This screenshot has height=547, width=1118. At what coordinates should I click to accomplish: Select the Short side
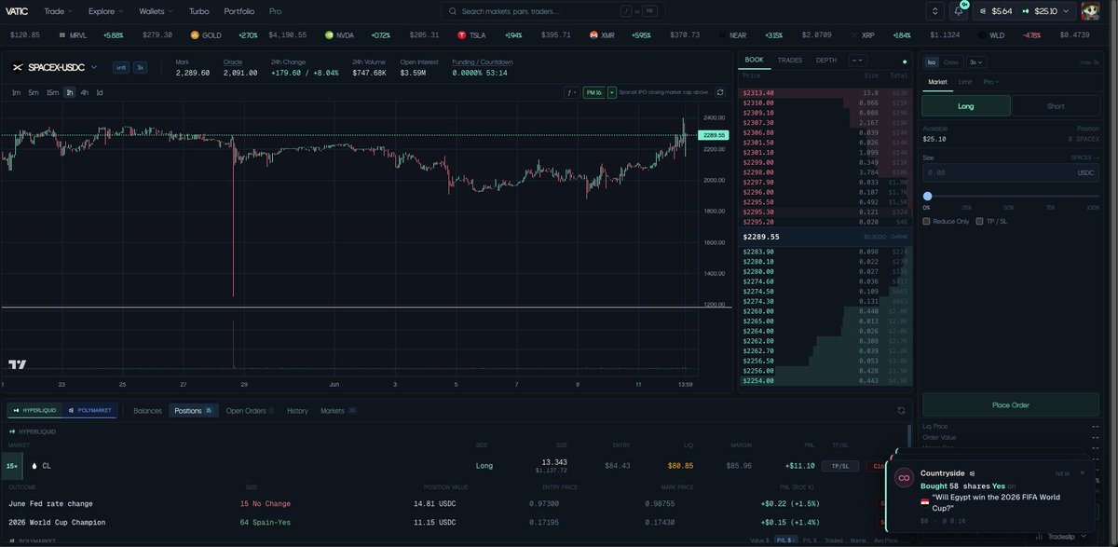click(1056, 106)
